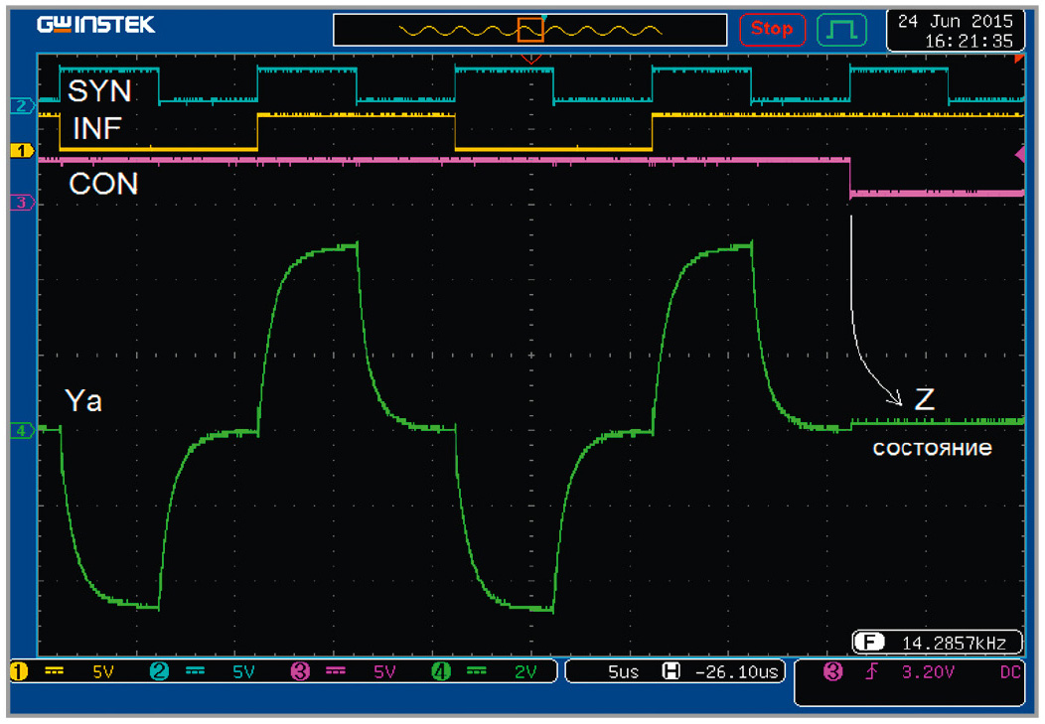Image resolution: width=1045 pixels, height=724 pixels.
Task: Click the magenta trigger level arrow on right edge
Action: 1020,155
